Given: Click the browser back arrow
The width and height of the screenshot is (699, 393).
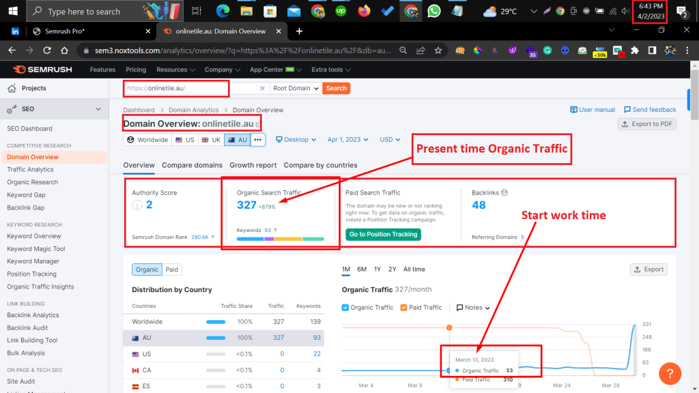Looking at the screenshot, I should tap(12, 50).
